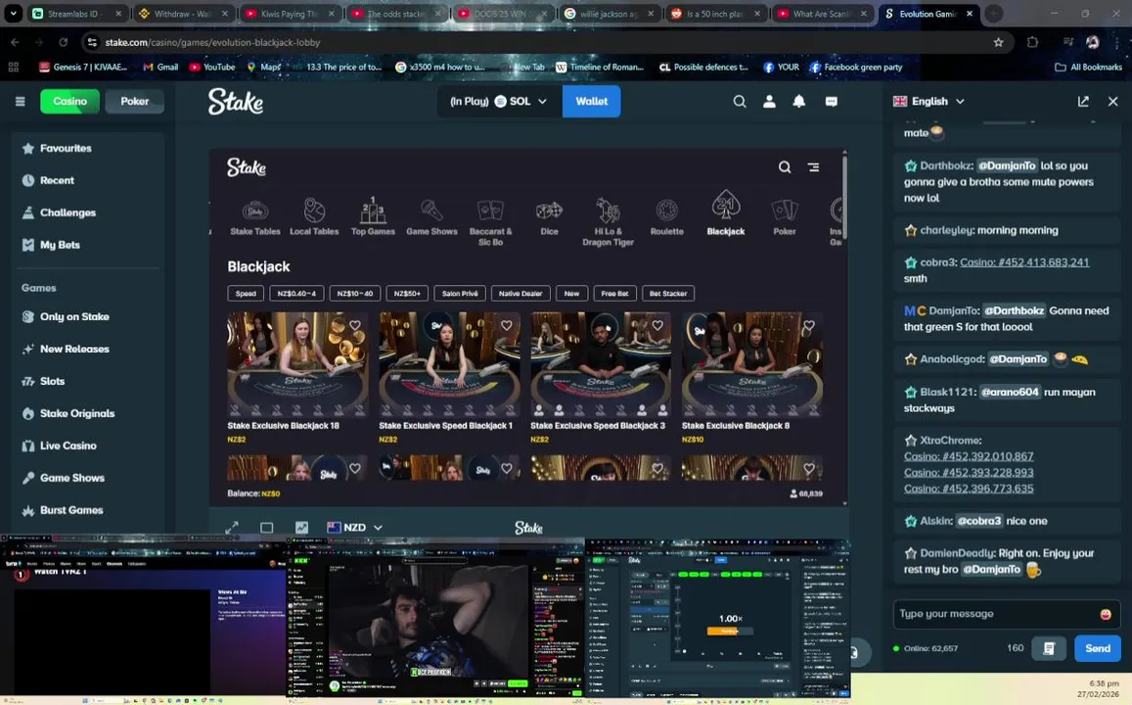1132x705 pixels.
Task: Open the NZD currency display dropdown
Action: (354, 528)
